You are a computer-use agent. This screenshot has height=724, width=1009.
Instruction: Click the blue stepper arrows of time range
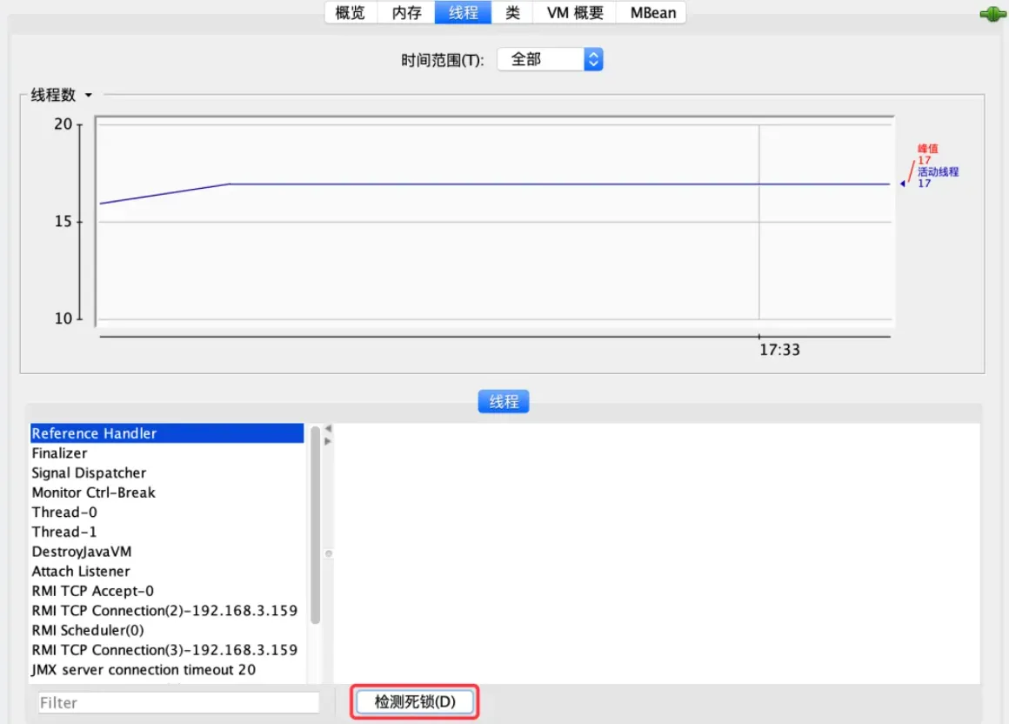click(x=593, y=60)
